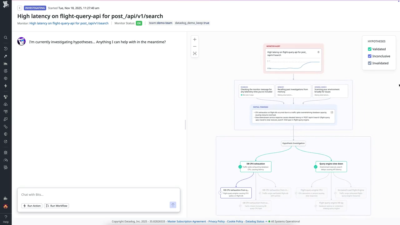Select the Increased Load Flight-Engine node

pyautogui.click(x=350, y=193)
